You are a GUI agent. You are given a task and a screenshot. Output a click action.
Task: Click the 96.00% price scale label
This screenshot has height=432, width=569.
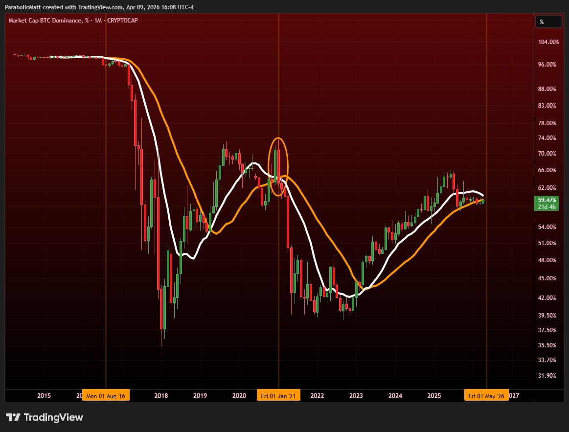(x=547, y=65)
